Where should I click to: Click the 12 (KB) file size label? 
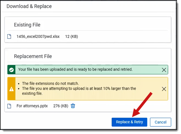coord(71,36)
